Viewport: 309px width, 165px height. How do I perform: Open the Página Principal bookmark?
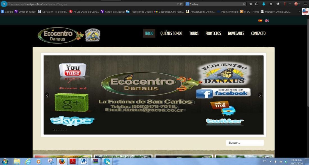228,12
